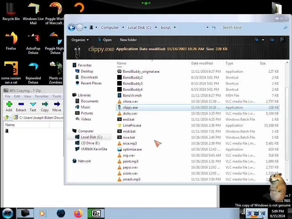Viewport: 292px width, 219px height.
Task: Click in the Search bonzi field
Action: [252, 28]
